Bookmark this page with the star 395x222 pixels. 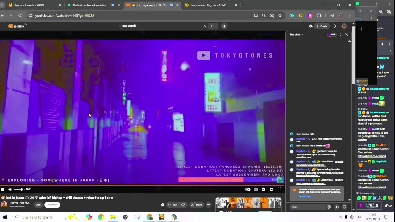tap(280, 15)
